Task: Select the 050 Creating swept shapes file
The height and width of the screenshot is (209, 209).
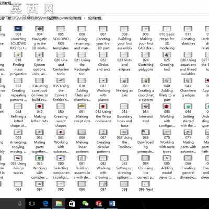Action: click(61, 115)
